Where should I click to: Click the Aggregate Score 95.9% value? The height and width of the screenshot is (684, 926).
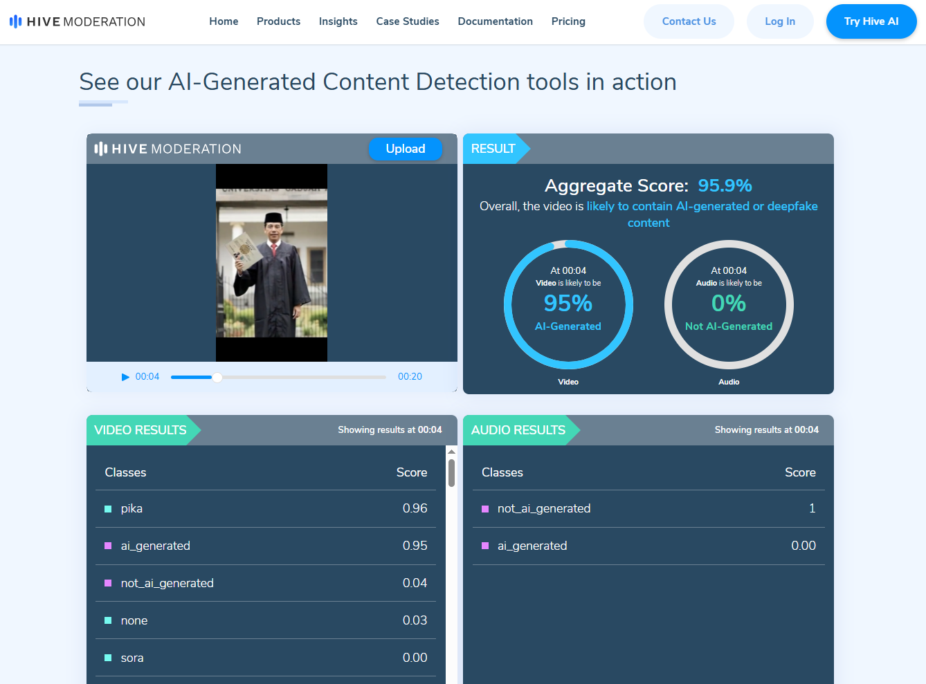[725, 185]
